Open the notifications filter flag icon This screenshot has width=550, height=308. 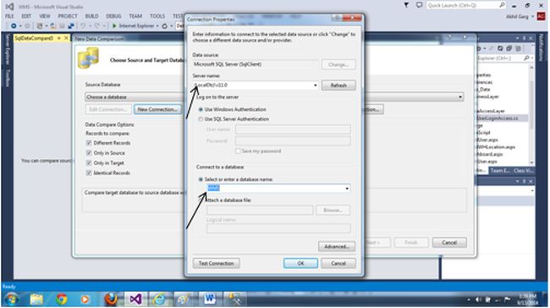coord(406,5)
